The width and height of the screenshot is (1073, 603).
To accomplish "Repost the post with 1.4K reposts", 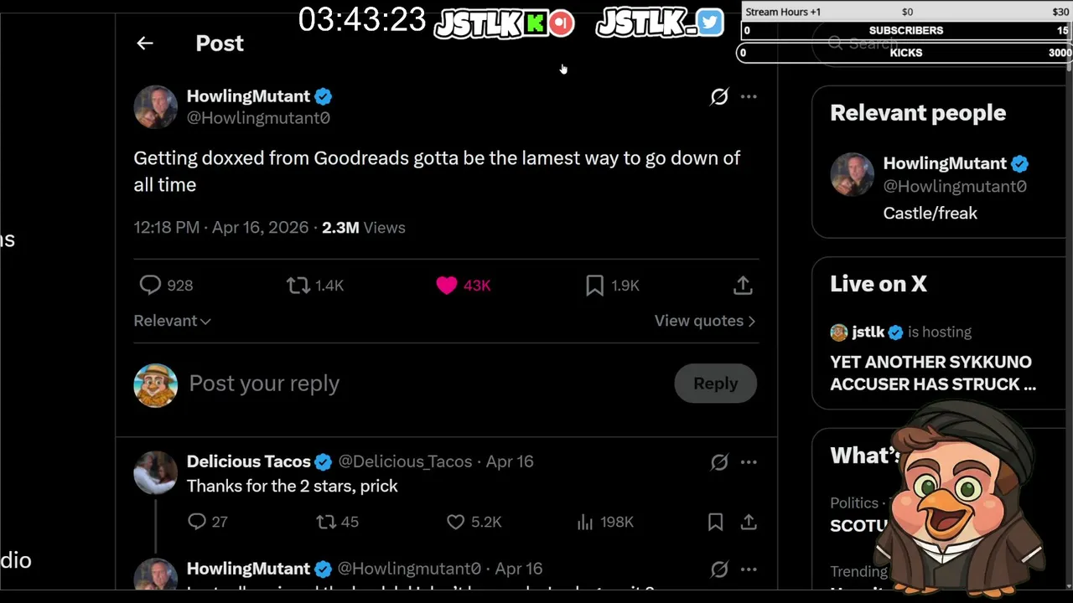I will pyautogui.click(x=298, y=286).
